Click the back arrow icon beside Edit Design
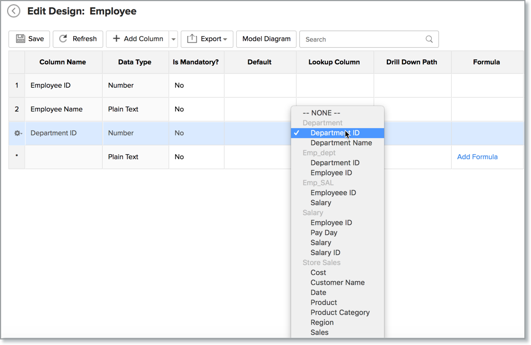 coord(14,11)
